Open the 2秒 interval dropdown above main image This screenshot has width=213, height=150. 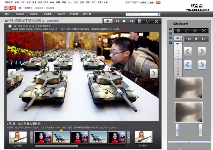(107, 21)
